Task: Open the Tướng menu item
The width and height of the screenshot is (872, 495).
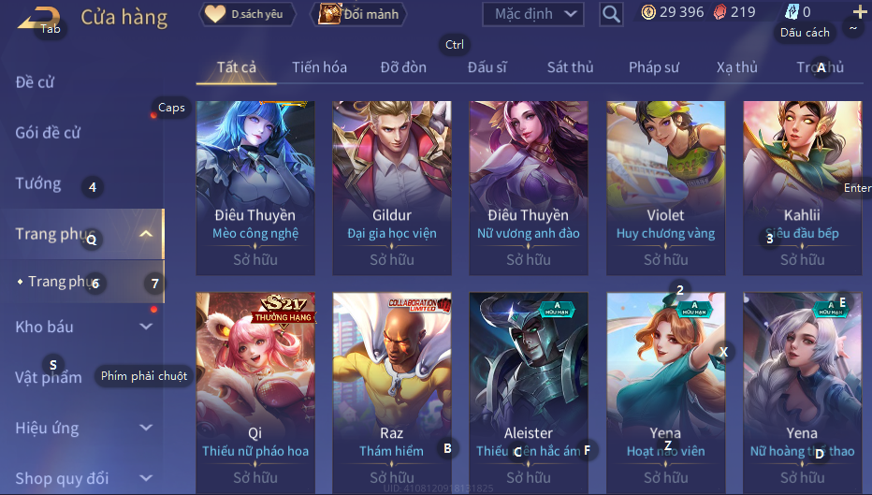Action: (38, 183)
